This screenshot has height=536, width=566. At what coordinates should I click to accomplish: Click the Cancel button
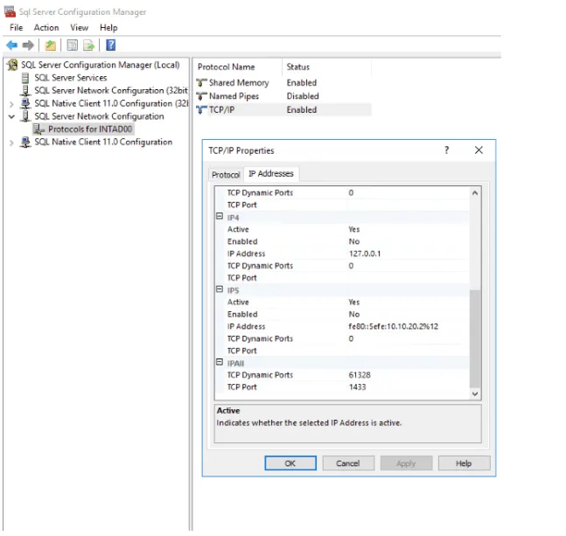click(x=348, y=463)
